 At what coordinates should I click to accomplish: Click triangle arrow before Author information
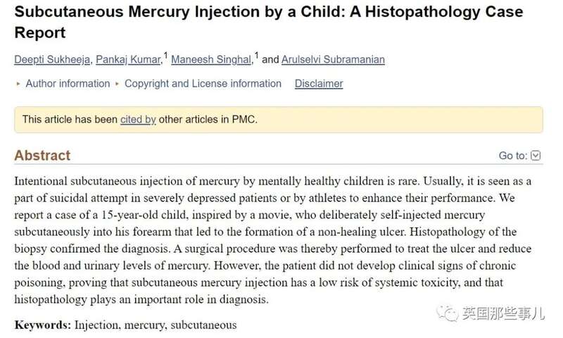tap(18, 84)
